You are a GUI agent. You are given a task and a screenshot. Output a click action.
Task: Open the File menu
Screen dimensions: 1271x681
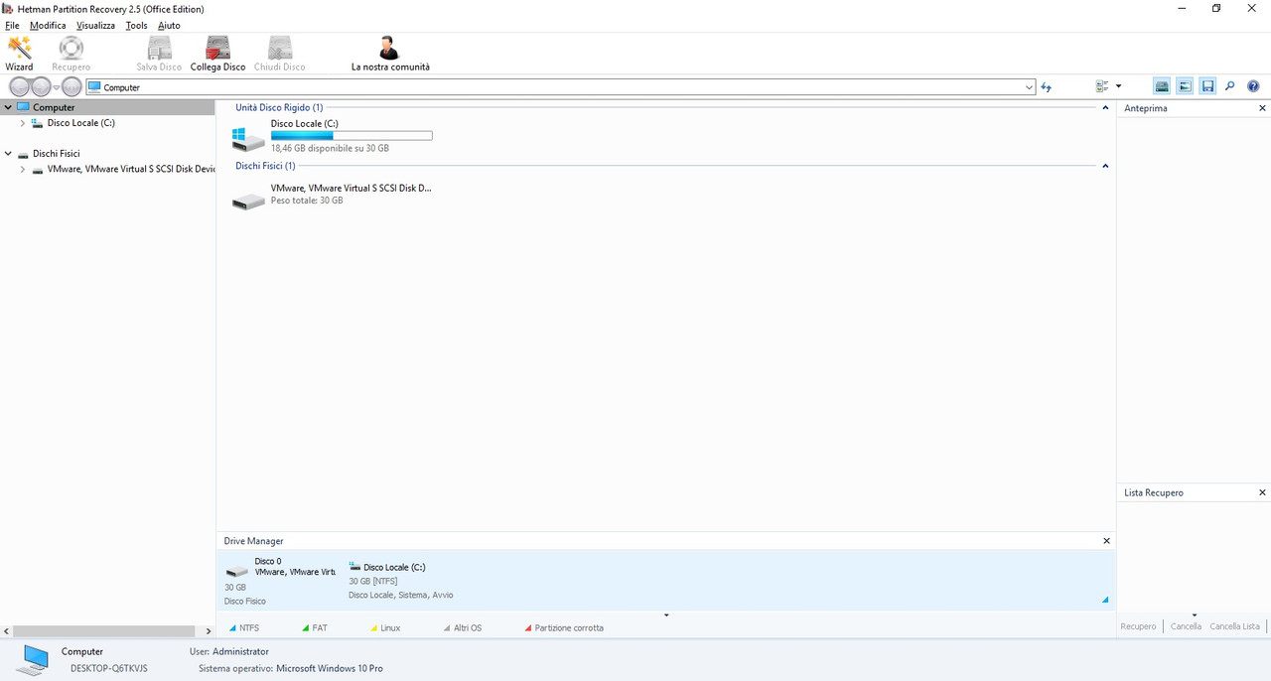point(12,25)
